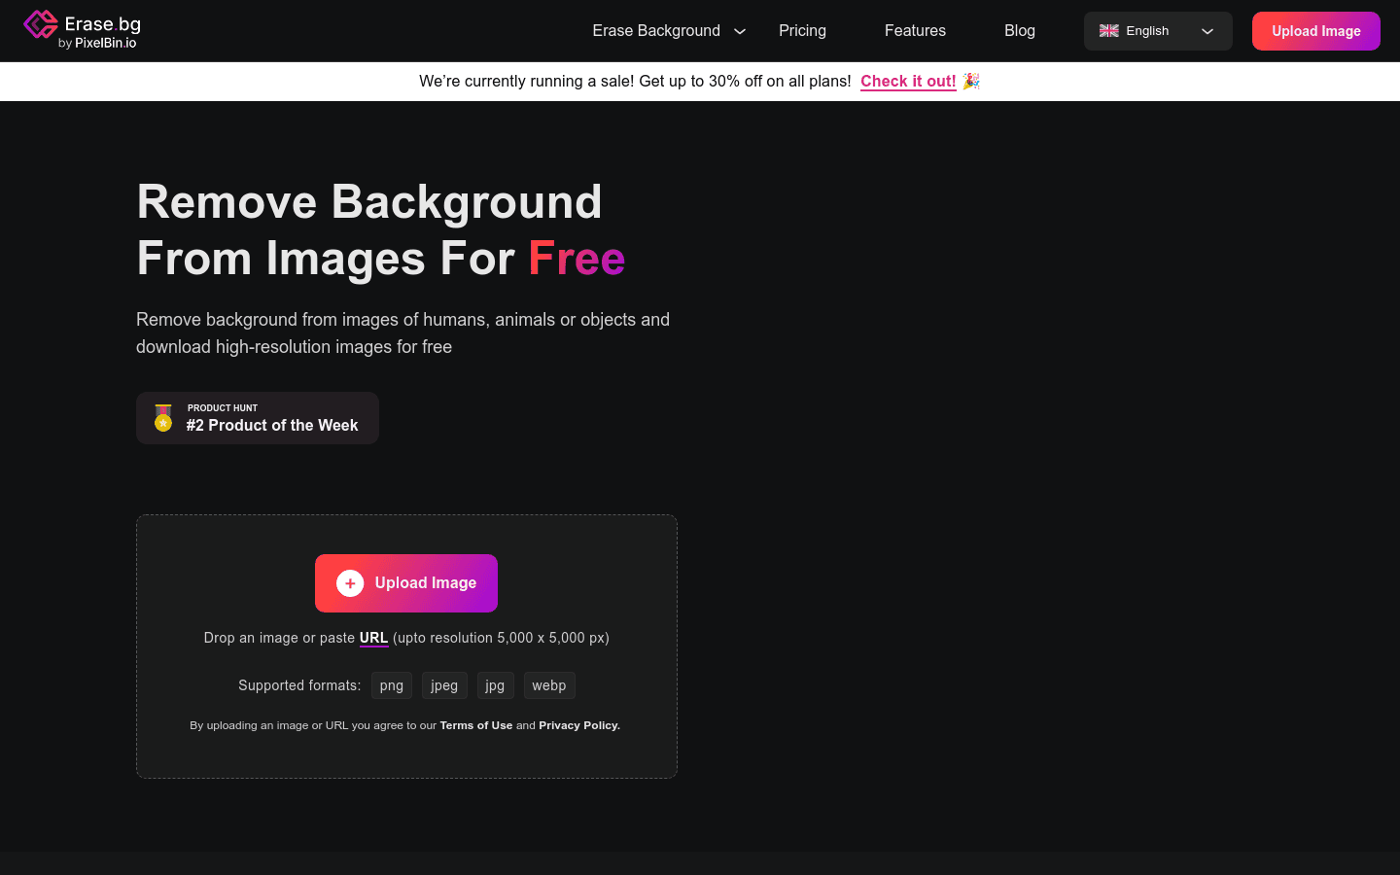Open the Blog menu link

pyautogui.click(x=1019, y=31)
